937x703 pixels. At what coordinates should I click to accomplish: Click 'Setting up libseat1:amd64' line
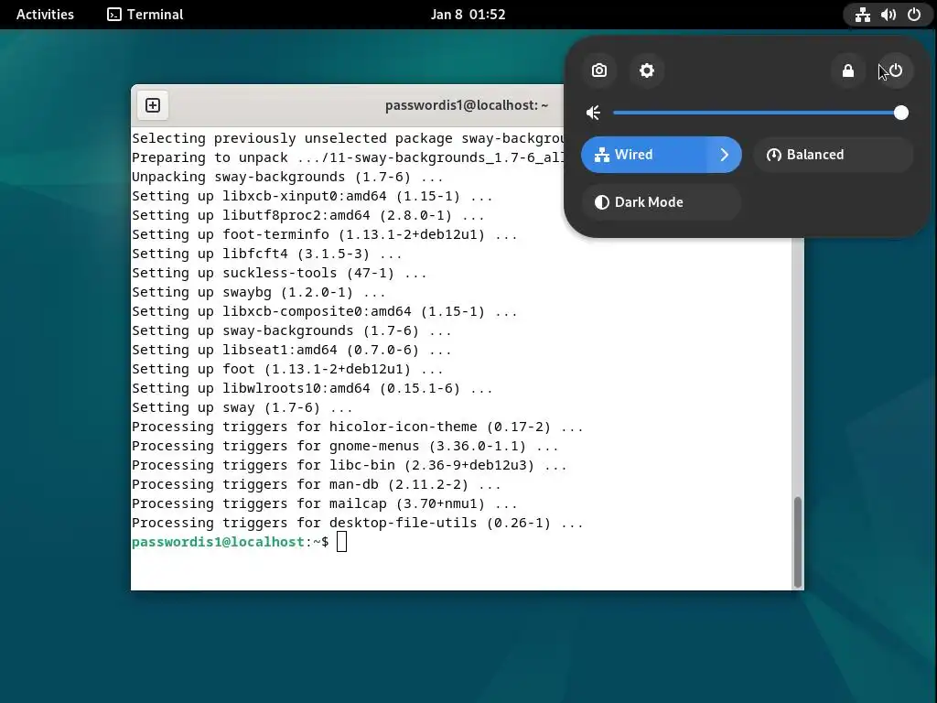point(292,350)
